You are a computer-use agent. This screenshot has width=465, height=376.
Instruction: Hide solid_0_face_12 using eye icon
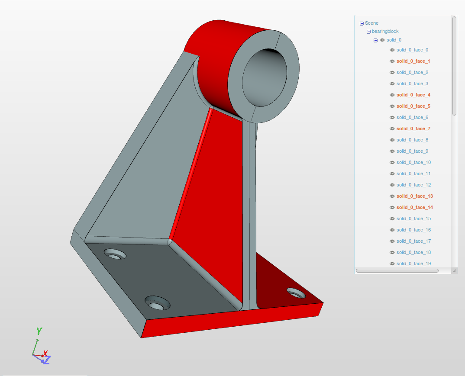tap(392, 185)
